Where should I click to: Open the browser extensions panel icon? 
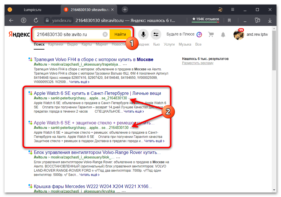[x=257, y=20]
